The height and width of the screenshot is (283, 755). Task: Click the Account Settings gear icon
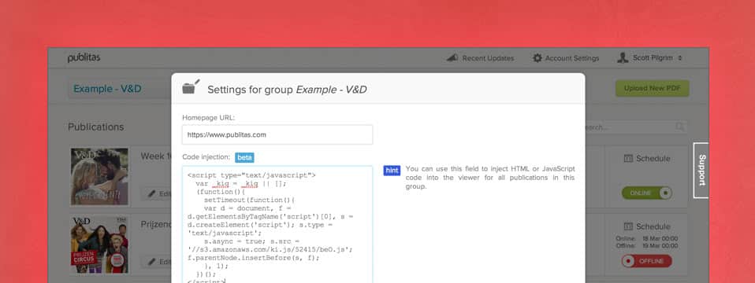[x=537, y=58]
